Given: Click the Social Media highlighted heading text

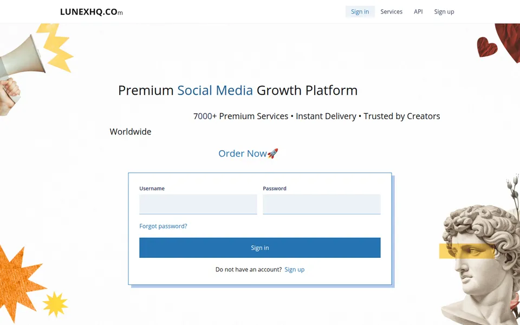Looking at the screenshot, I should coord(215,90).
